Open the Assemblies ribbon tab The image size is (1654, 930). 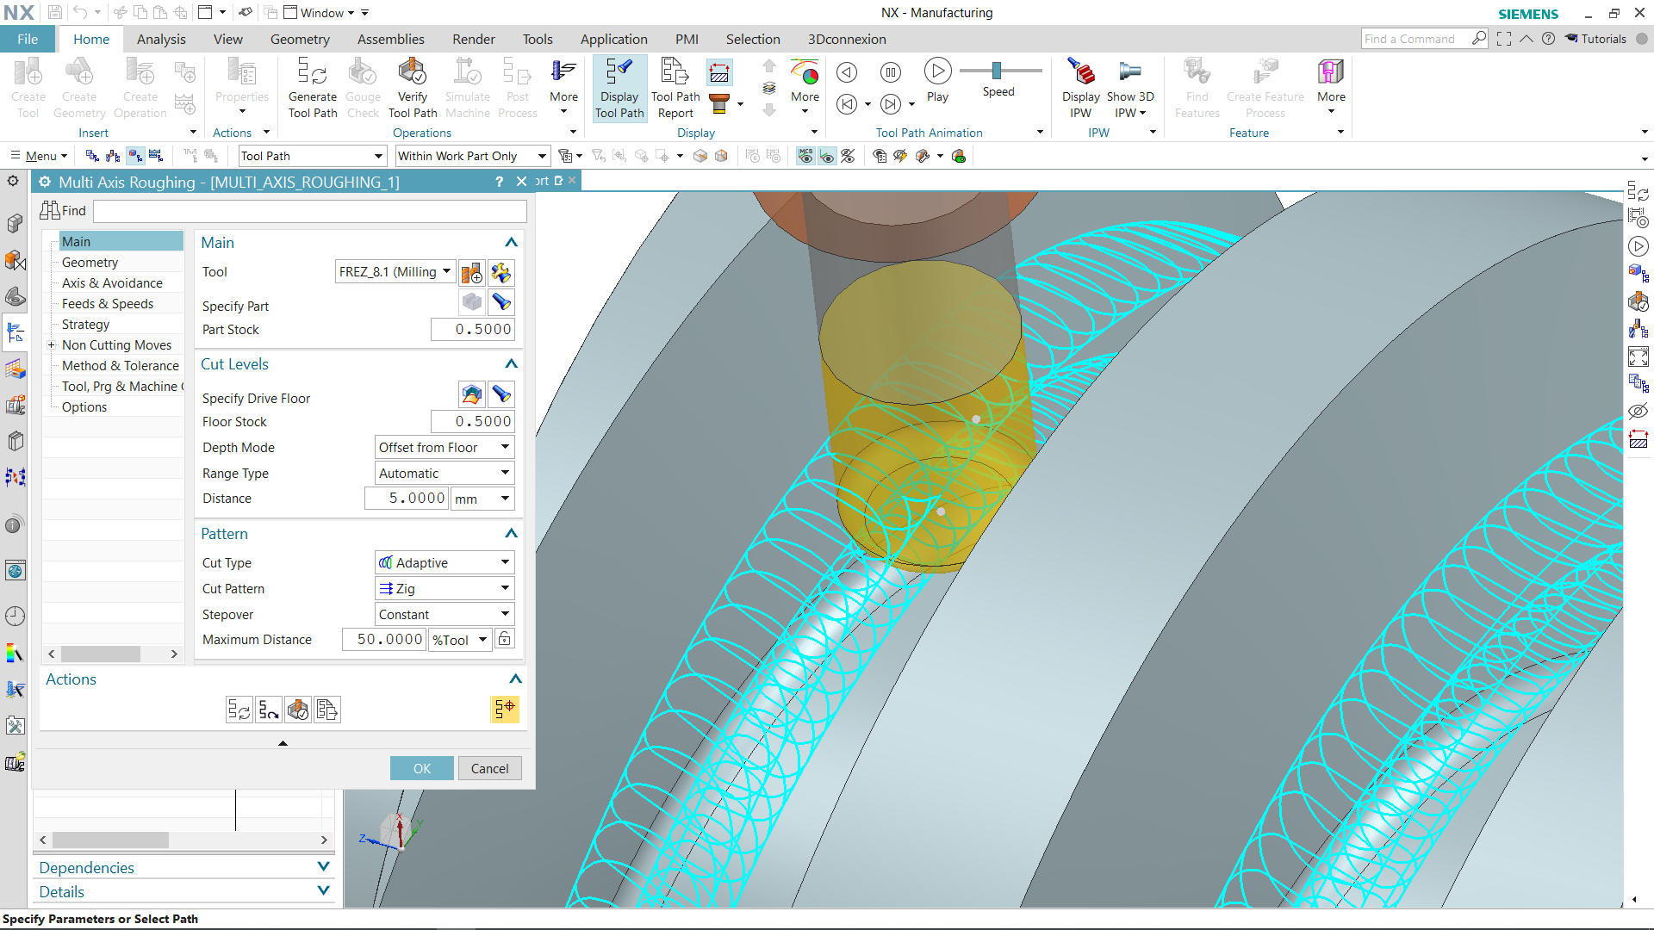coord(391,39)
